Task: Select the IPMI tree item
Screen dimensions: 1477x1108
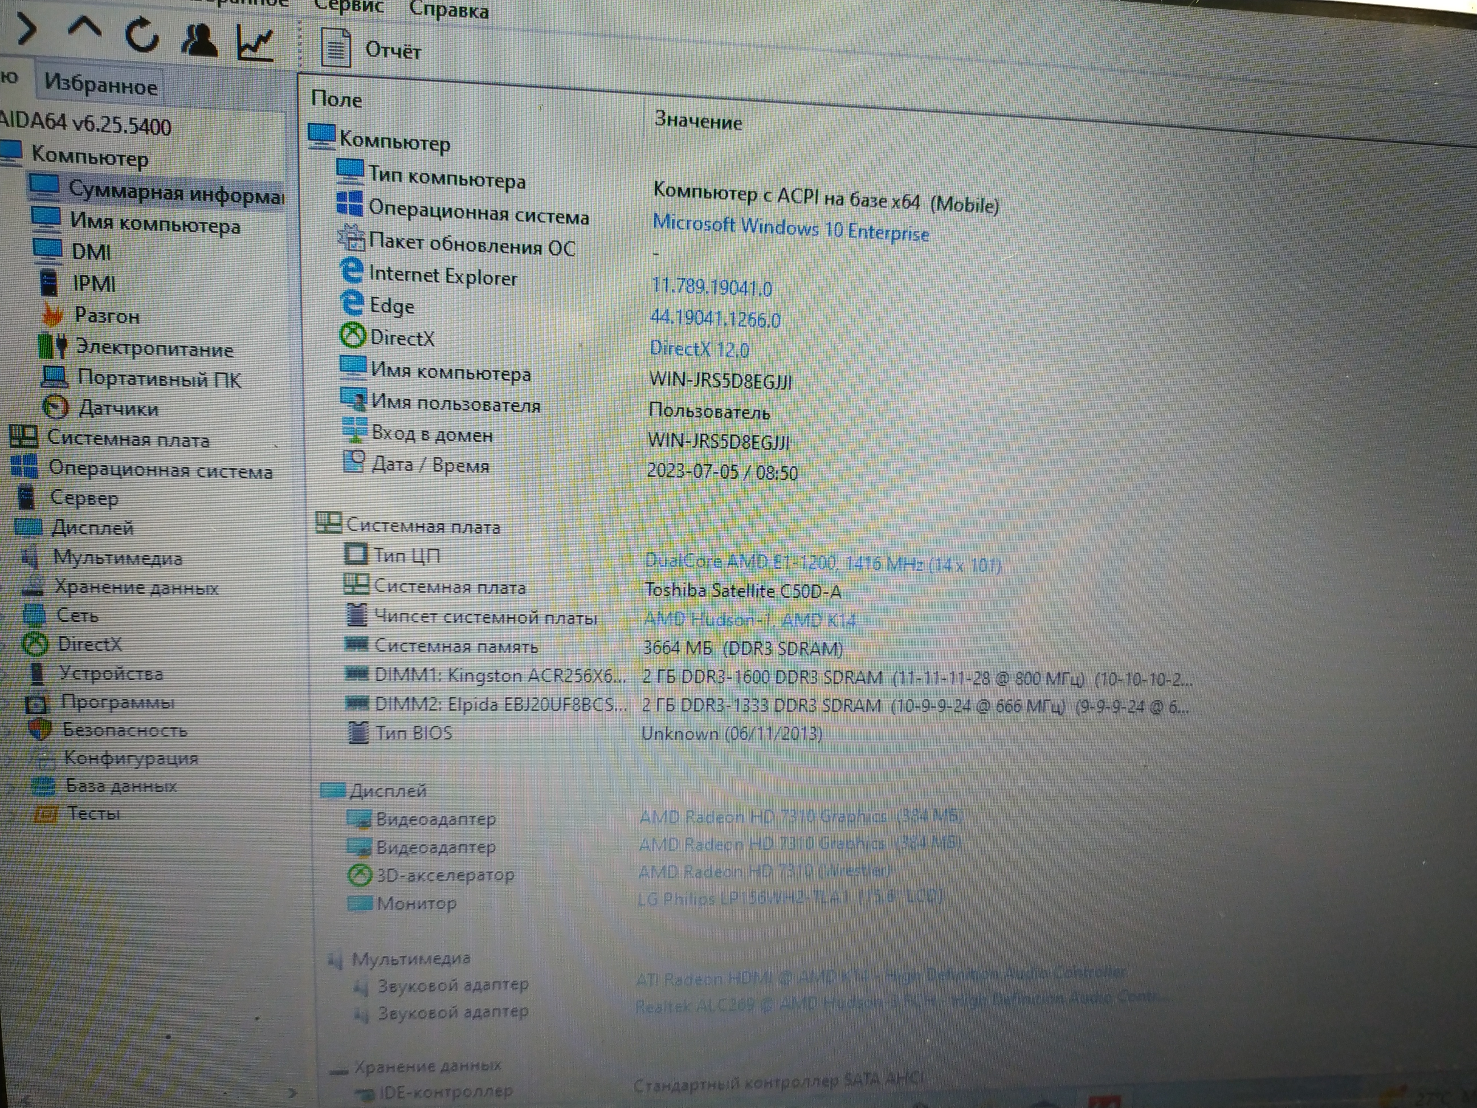Action: pyautogui.click(x=77, y=283)
